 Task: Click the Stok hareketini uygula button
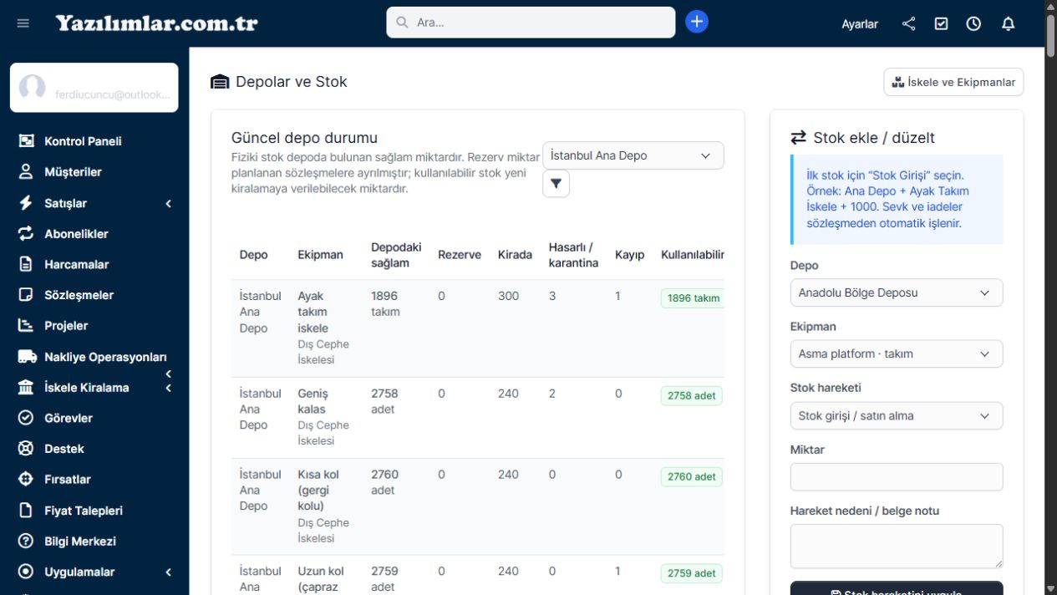pos(897,588)
